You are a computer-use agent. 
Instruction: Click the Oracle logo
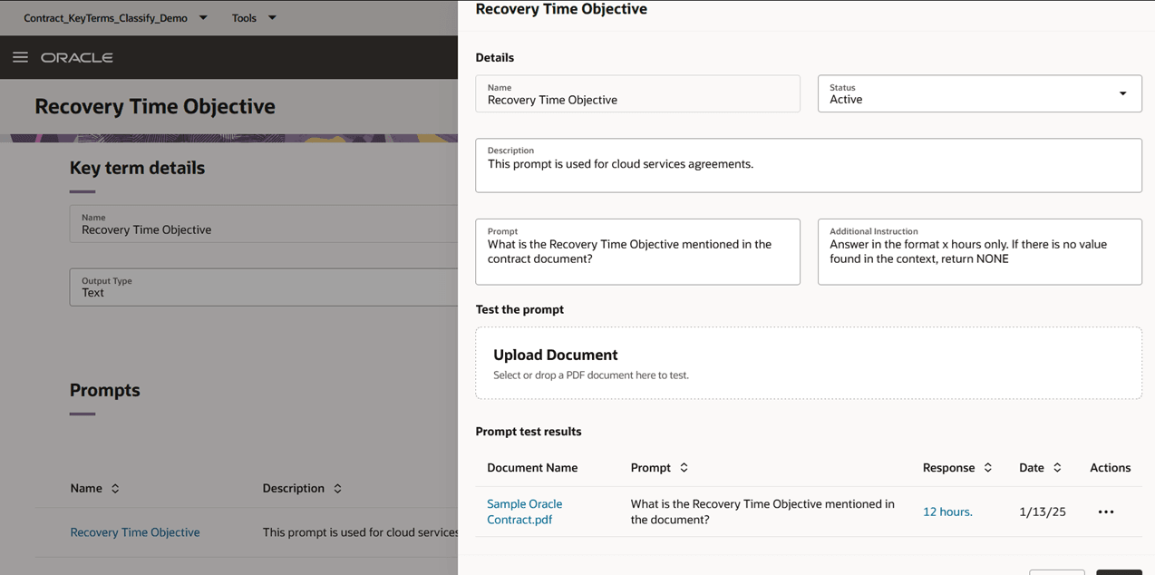click(x=77, y=57)
